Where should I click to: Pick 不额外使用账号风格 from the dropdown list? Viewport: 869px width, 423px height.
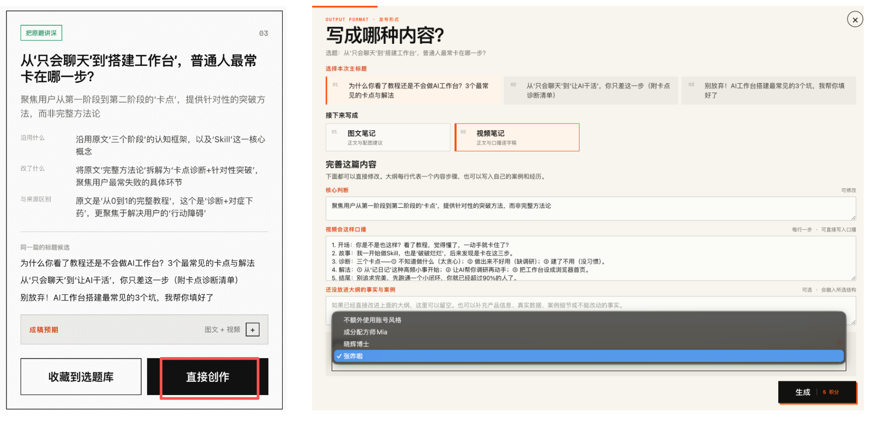click(588, 320)
